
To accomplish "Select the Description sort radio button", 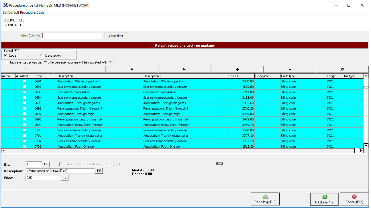I will point(42,56).
